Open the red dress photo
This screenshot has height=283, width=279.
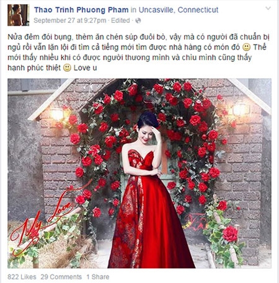pyautogui.click(x=139, y=173)
